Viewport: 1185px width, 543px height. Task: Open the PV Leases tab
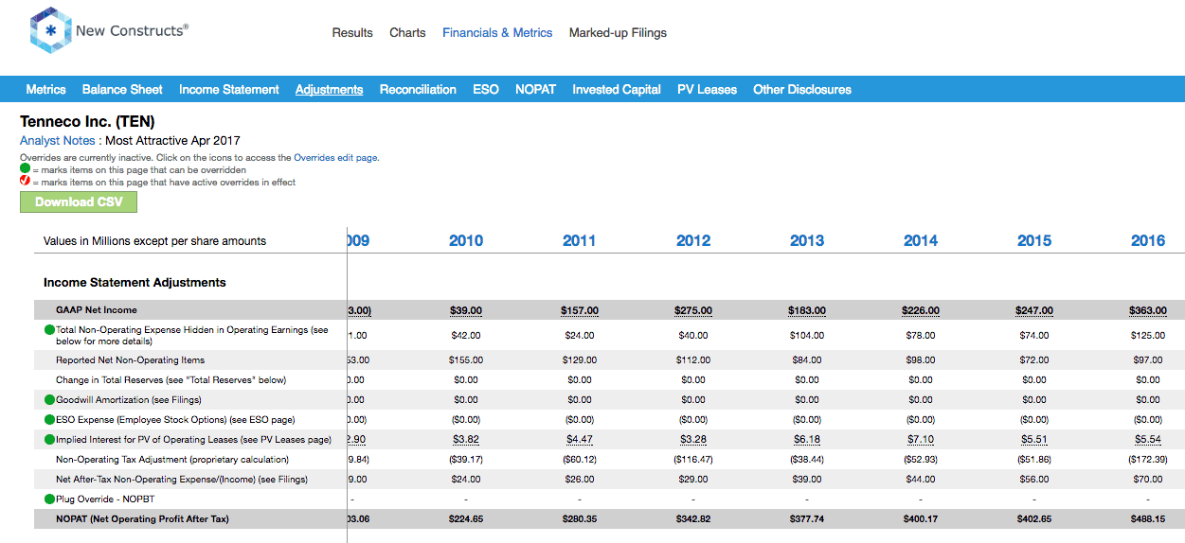(x=707, y=90)
